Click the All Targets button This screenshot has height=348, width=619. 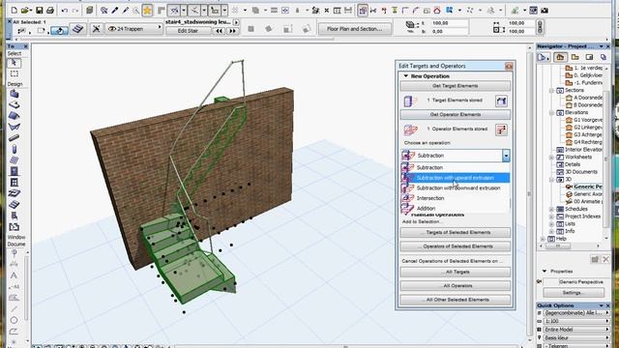455,272
